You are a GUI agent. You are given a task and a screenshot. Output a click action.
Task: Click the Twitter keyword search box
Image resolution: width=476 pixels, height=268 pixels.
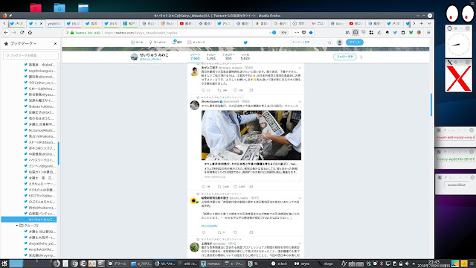[311, 42]
